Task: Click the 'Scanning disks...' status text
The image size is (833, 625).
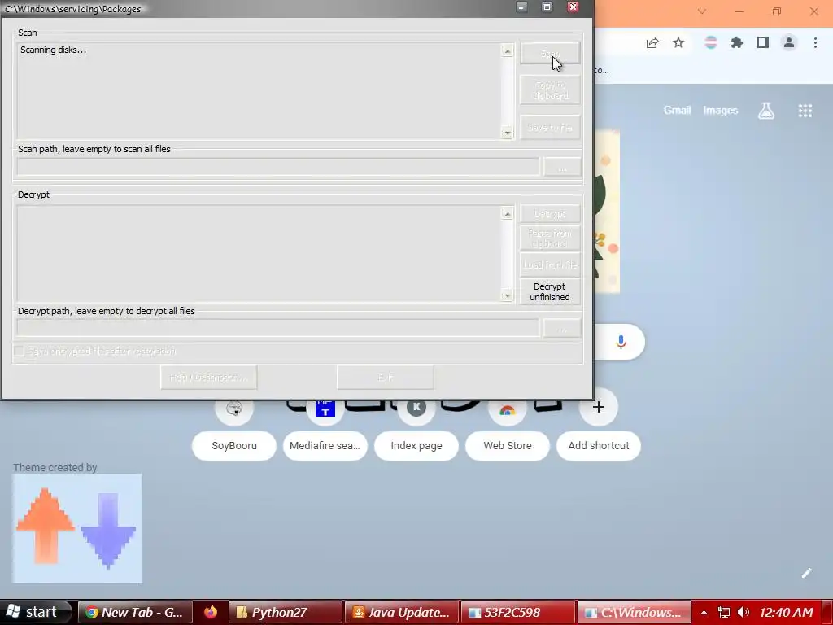Action: click(53, 50)
